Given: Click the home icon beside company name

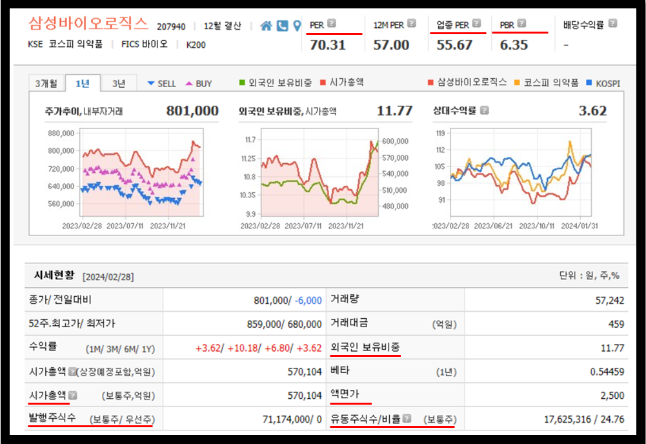Looking at the screenshot, I should 266,26.
